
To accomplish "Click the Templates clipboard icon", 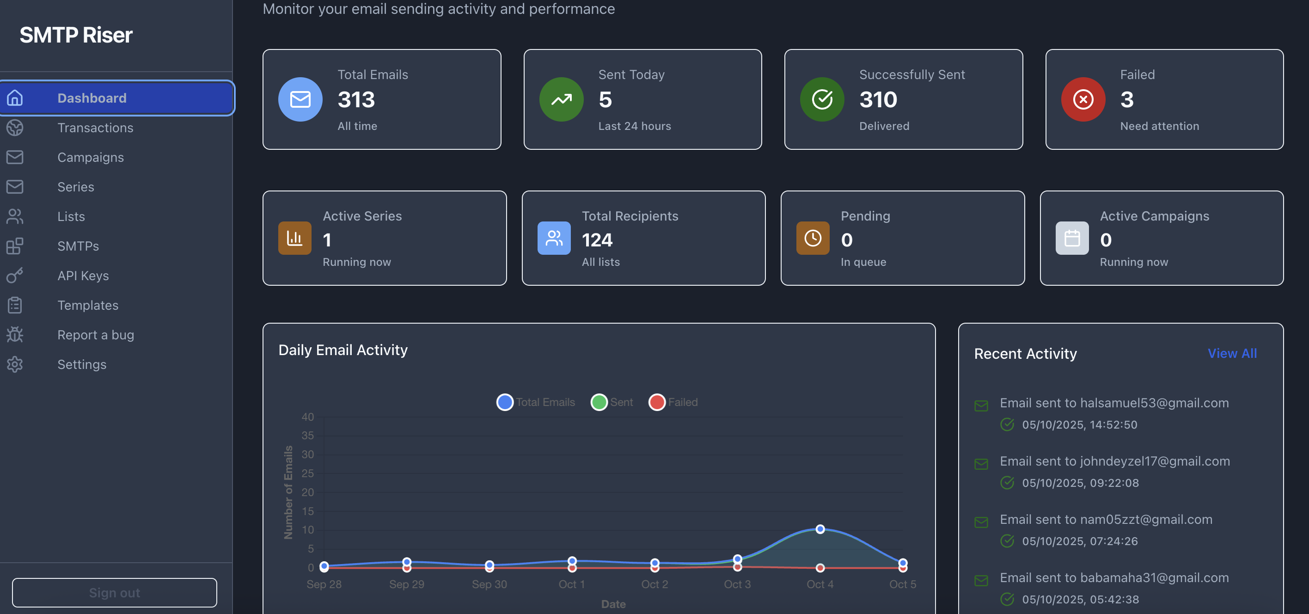I will 15,305.
